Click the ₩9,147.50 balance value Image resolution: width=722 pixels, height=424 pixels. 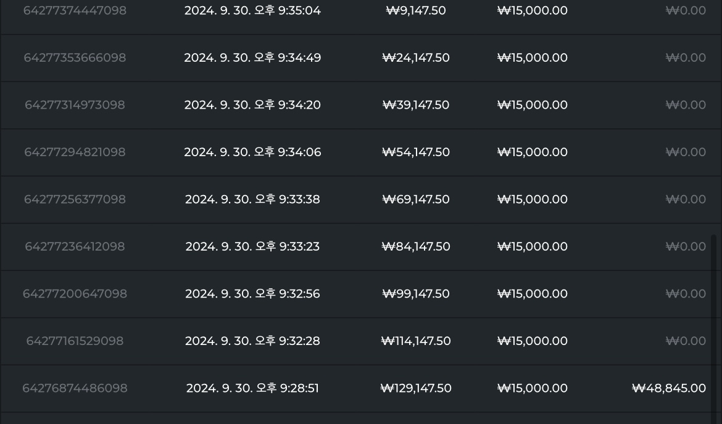[416, 10]
